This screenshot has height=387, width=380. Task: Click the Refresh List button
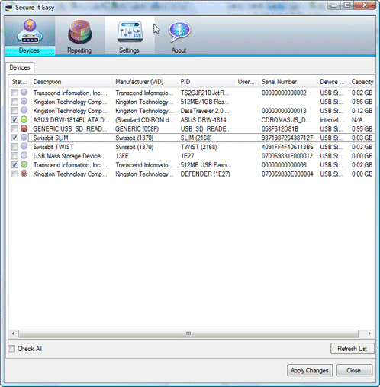click(x=353, y=349)
